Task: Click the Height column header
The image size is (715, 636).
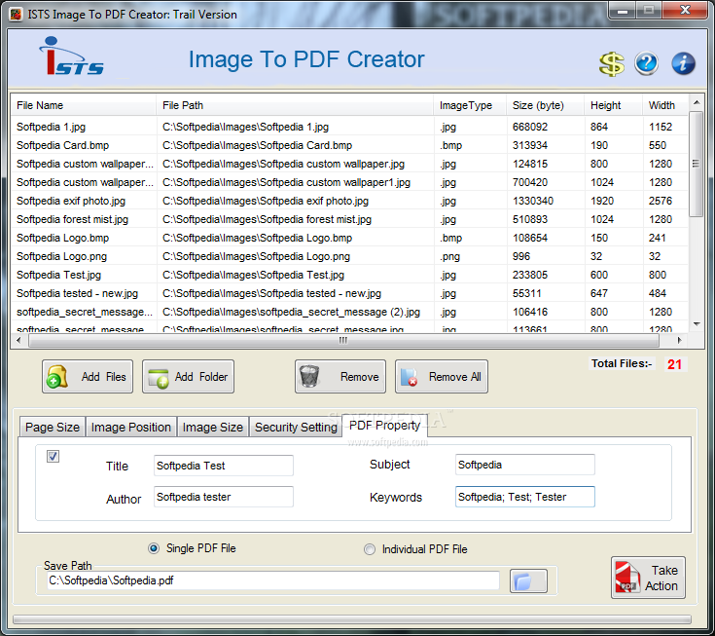Action: [613, 105]
